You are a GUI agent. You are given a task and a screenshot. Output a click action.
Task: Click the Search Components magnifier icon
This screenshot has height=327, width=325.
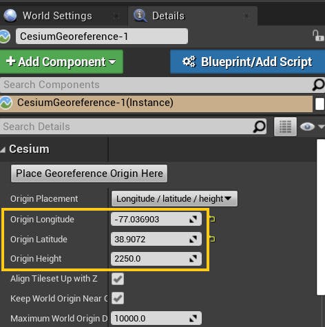point(318,85)
